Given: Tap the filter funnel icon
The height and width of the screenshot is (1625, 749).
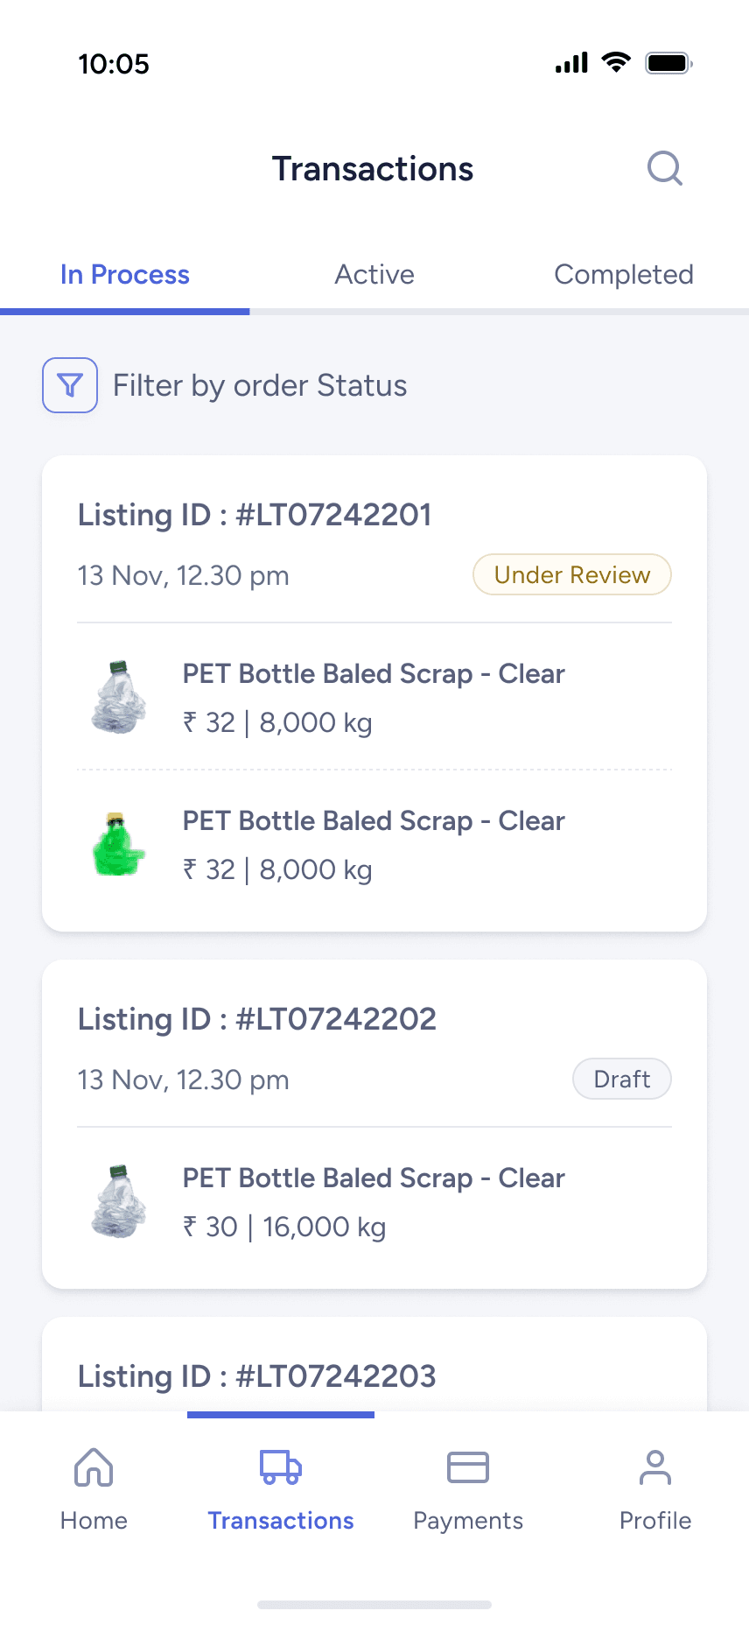Looking at the screenshot, I should pos(70,385).
